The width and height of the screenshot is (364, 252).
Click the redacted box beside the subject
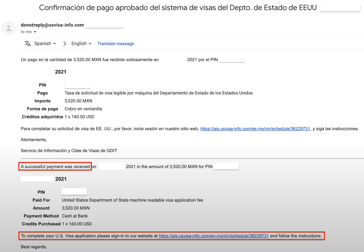tap(340, 8)
